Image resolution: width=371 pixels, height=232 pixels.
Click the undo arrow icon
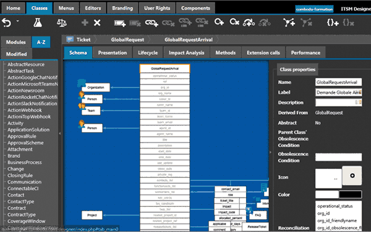tap(6, 23)
